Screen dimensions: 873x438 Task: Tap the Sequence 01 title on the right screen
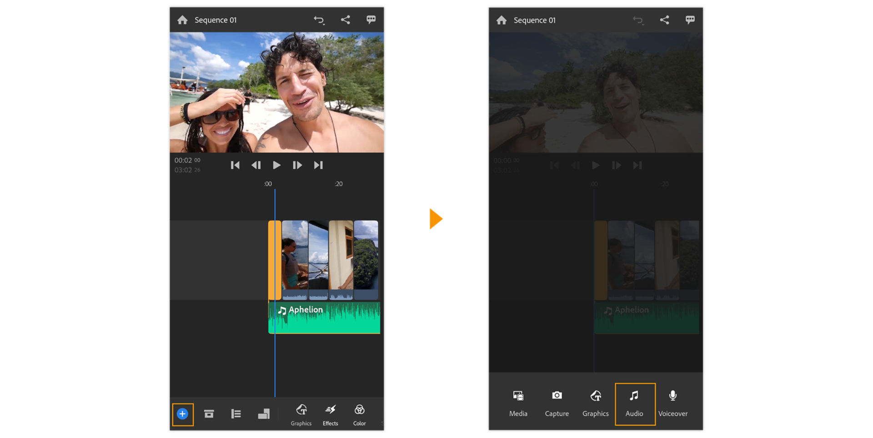pyautogui.click(x=535, y=20)
